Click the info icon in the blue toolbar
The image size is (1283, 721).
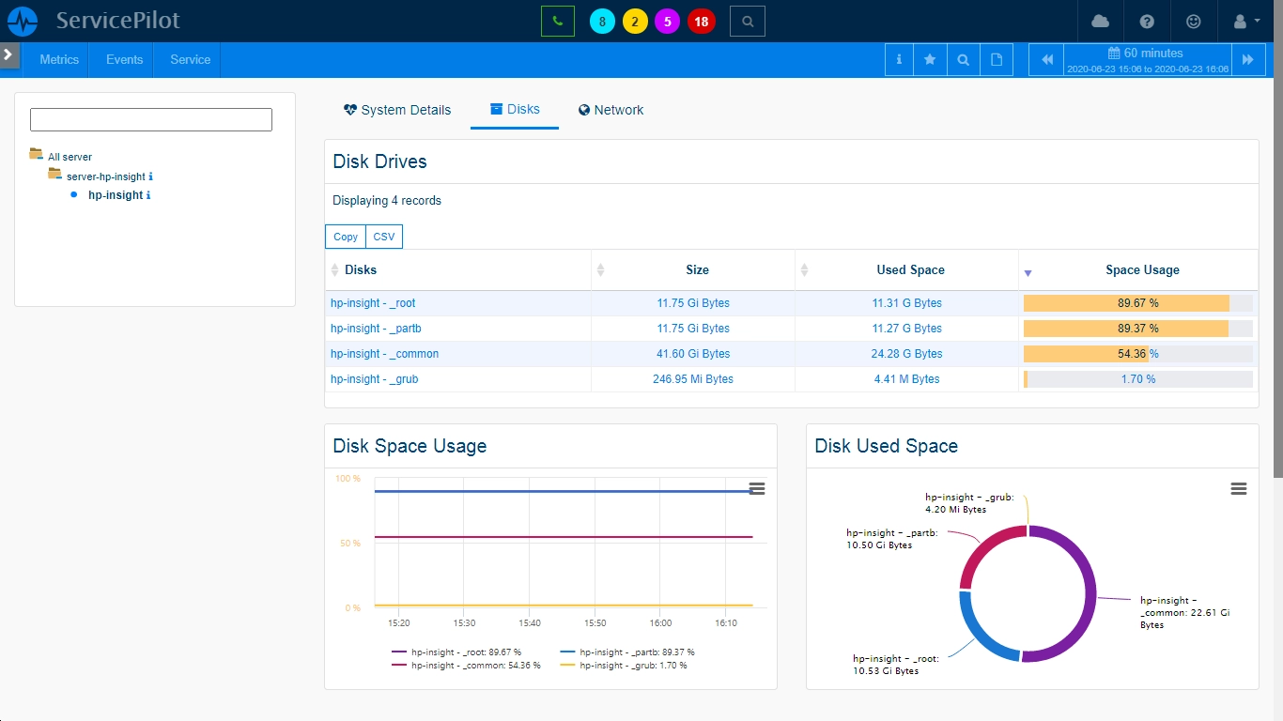pyautogui.click(x=899, y=59)
